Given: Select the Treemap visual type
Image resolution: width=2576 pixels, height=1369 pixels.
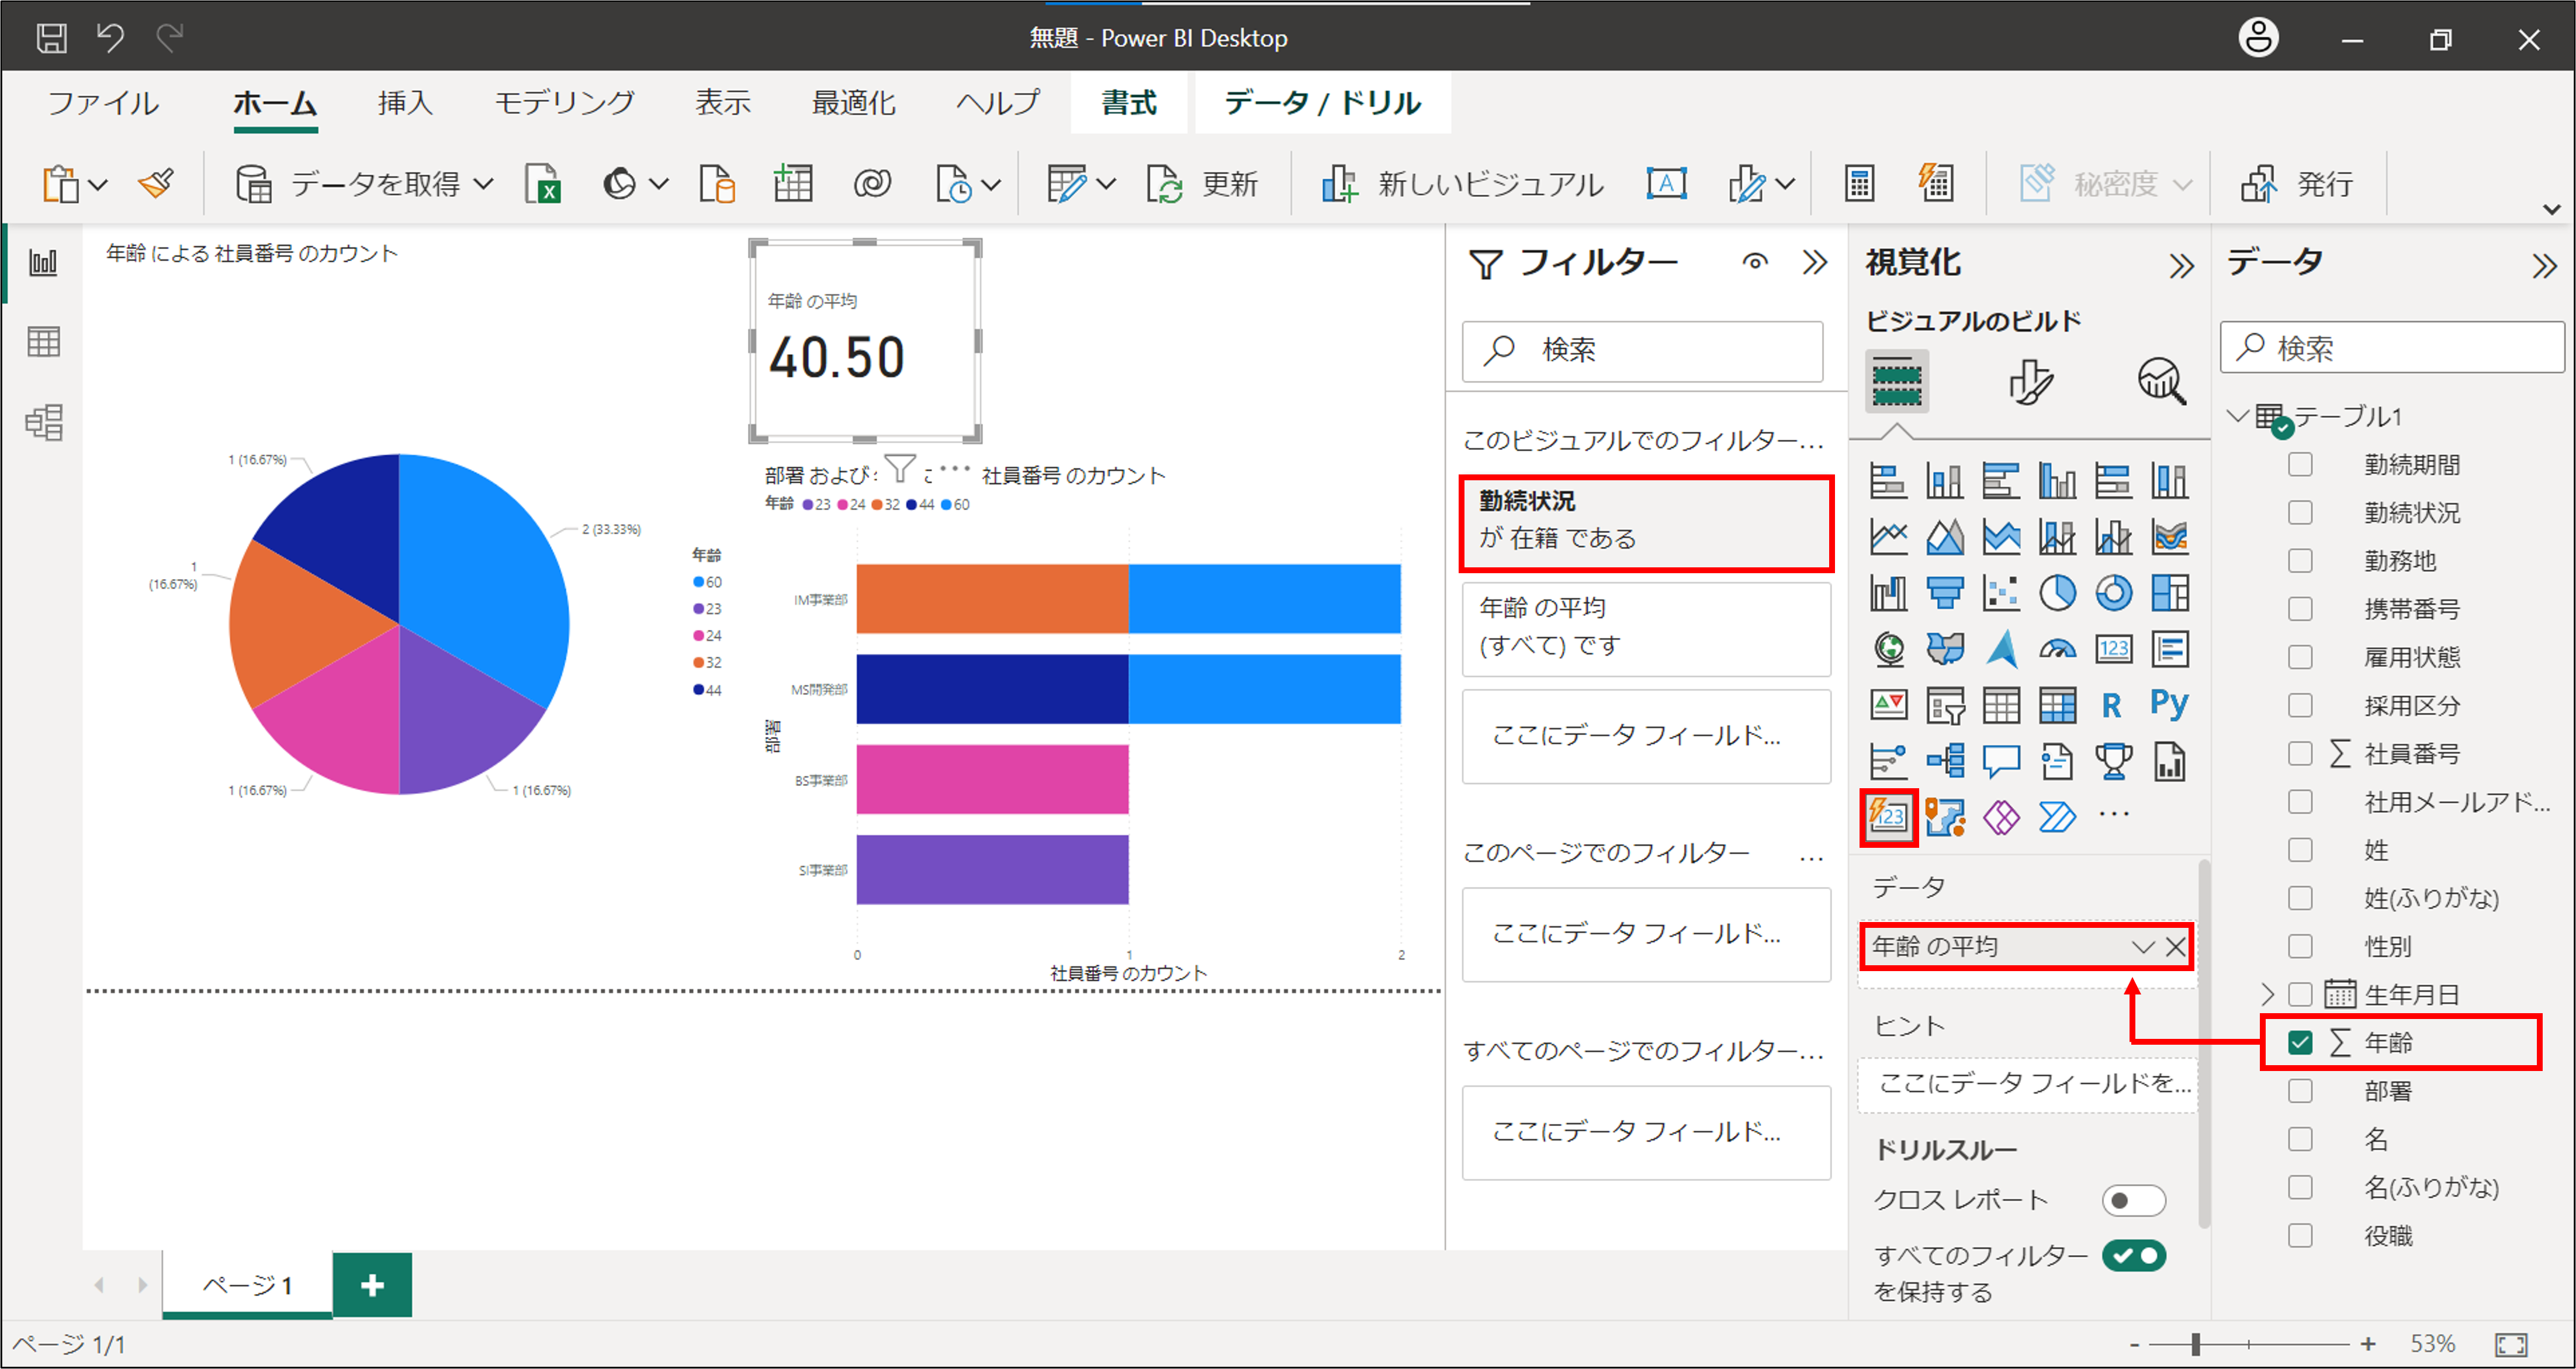Looking at the screenshot, I should 2170,593.
